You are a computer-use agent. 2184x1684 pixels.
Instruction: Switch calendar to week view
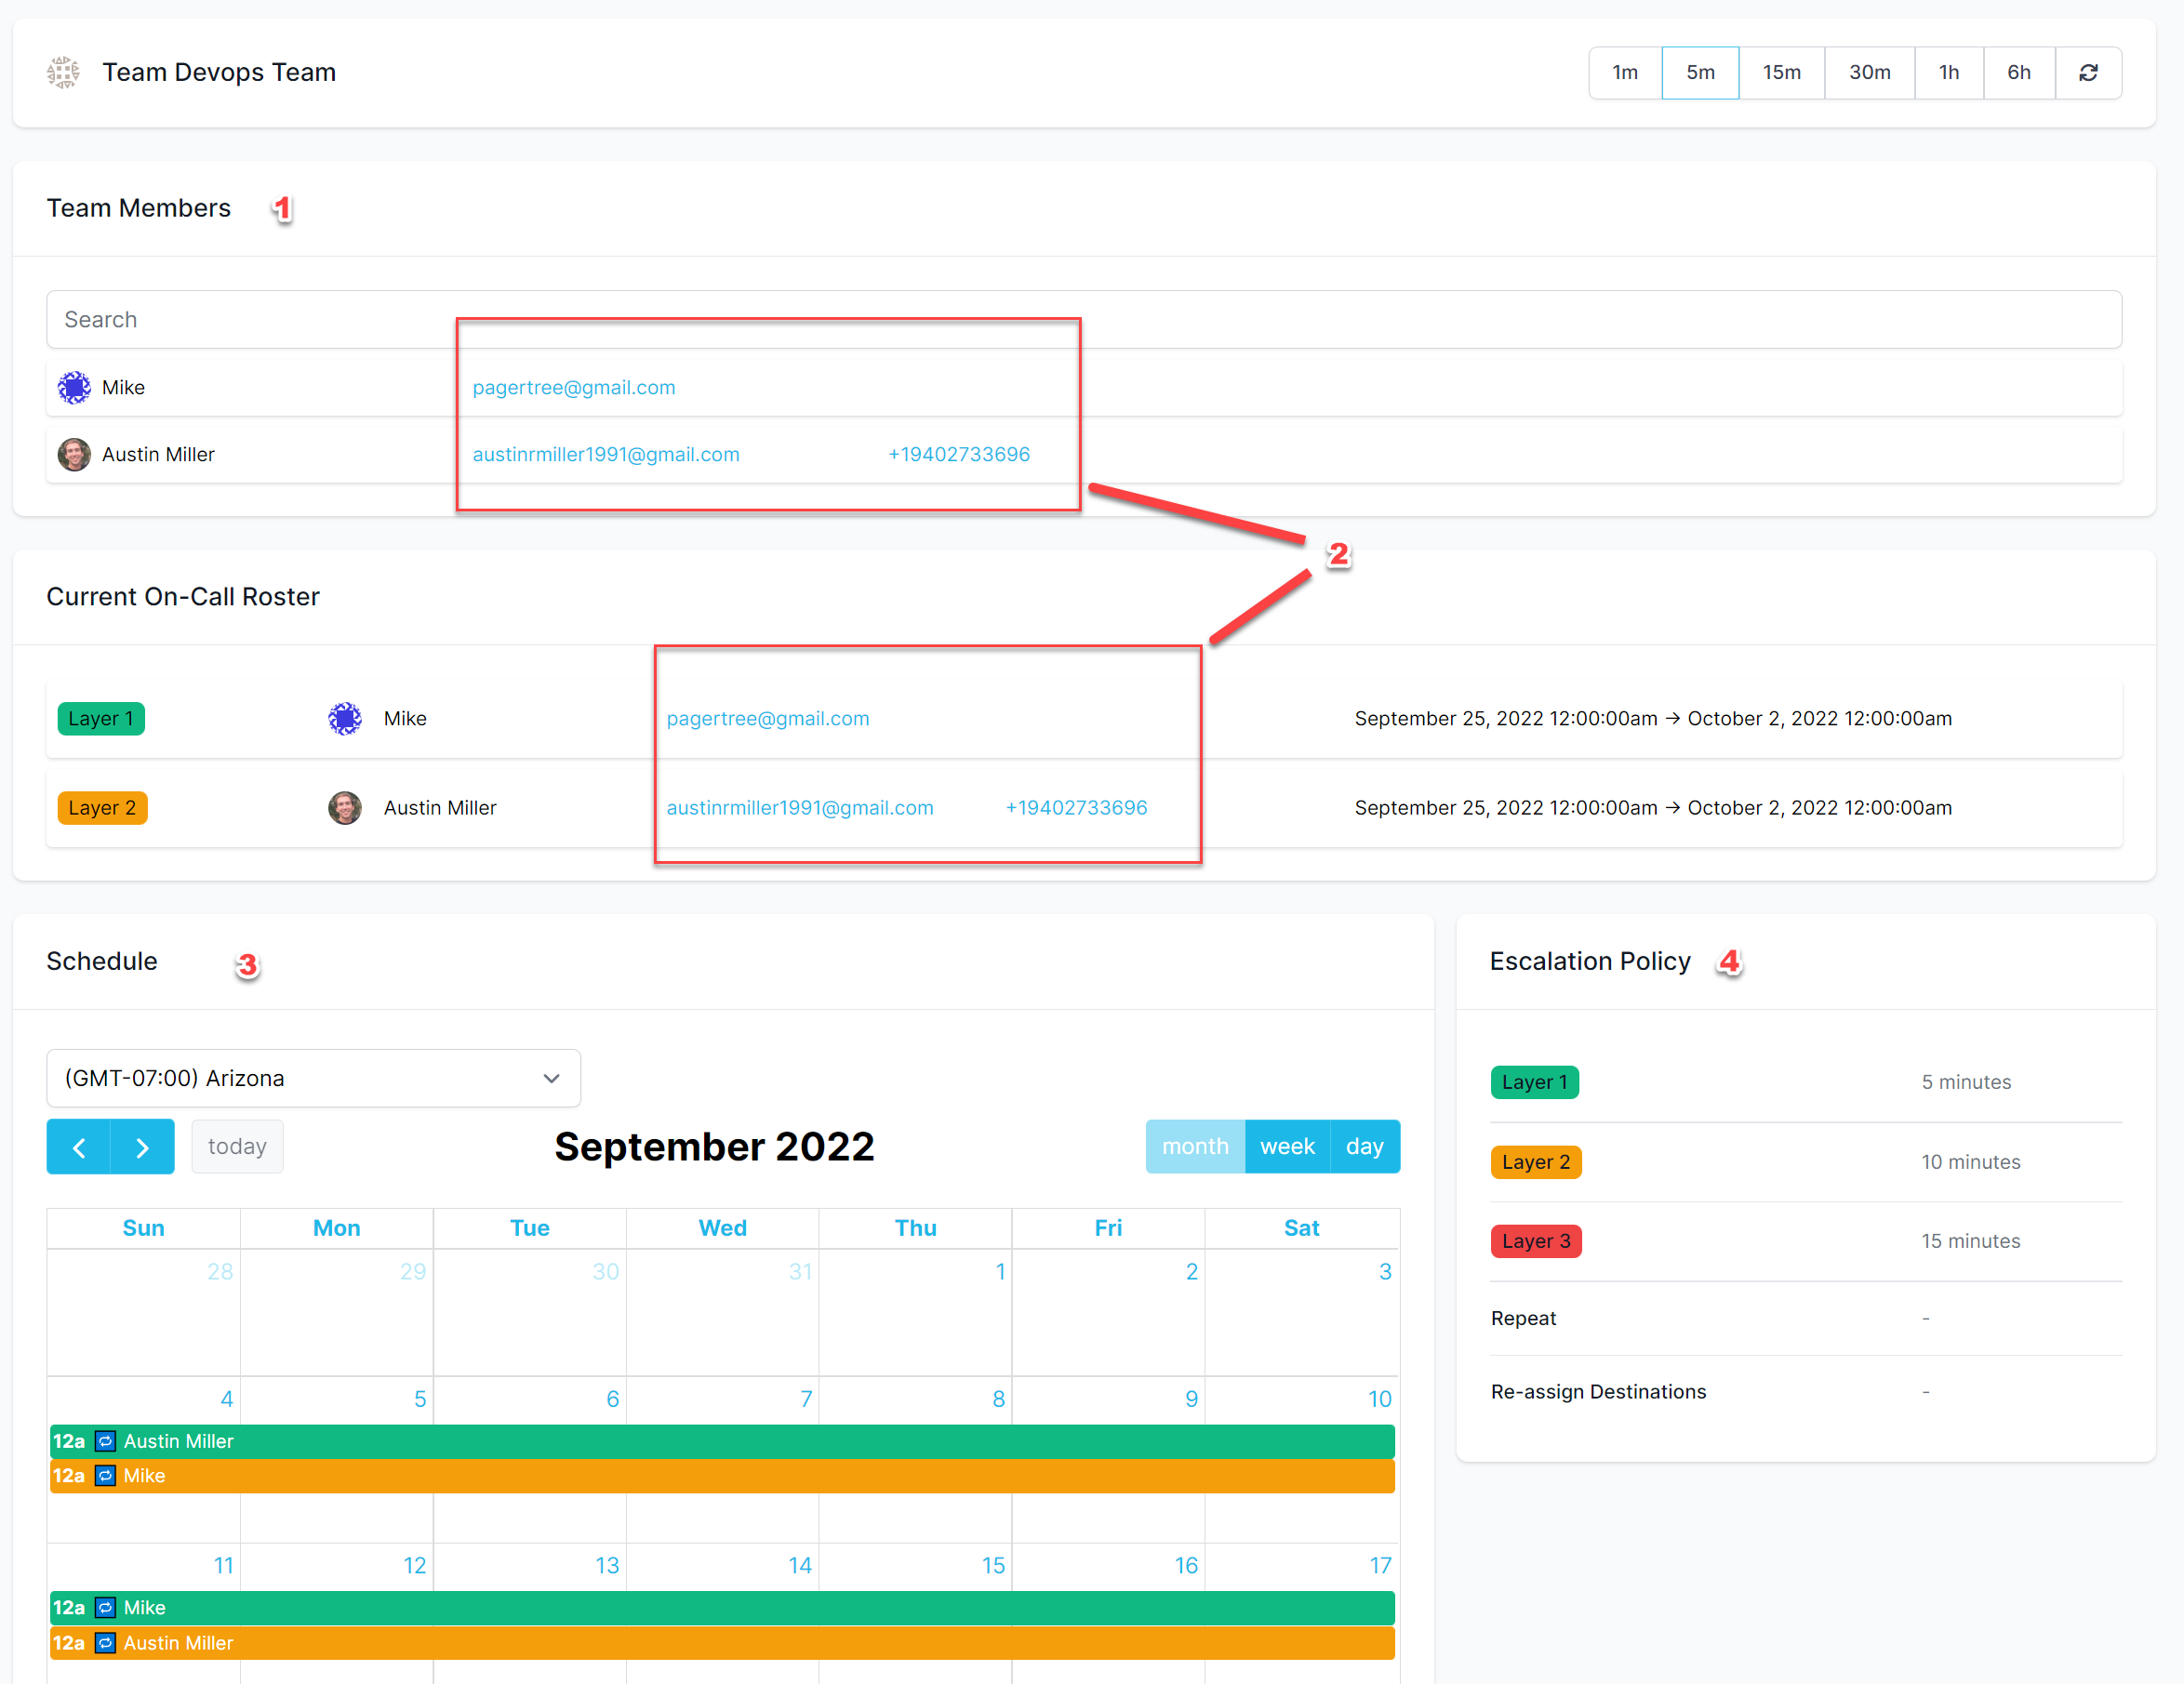pyautogui.click(x=1287, y=1147)
